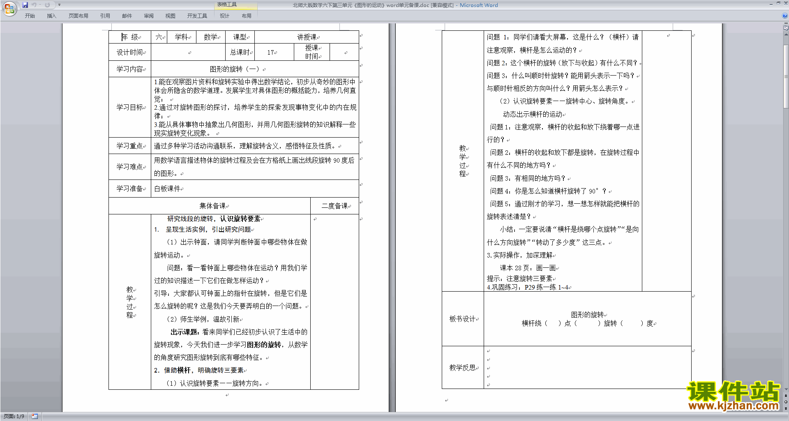Select the 讲授课 cell in the table
789x421 pixels.
tap(307, 37)
